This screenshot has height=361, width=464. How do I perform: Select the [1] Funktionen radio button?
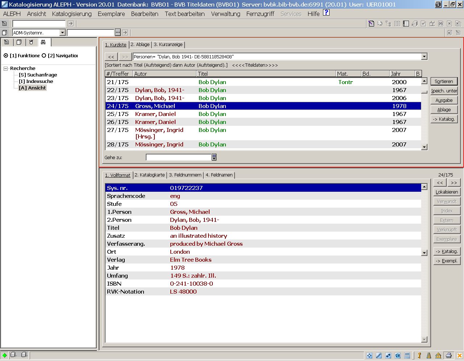pyautogui.click(x=6, y=55)
